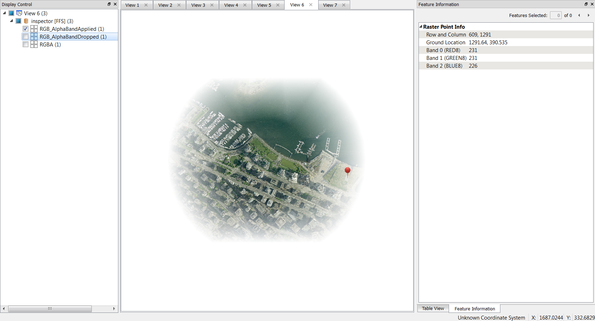Select the Band 2 (BLUE8) row
Screen dimensions: 595x321
[x=506, y=66]
